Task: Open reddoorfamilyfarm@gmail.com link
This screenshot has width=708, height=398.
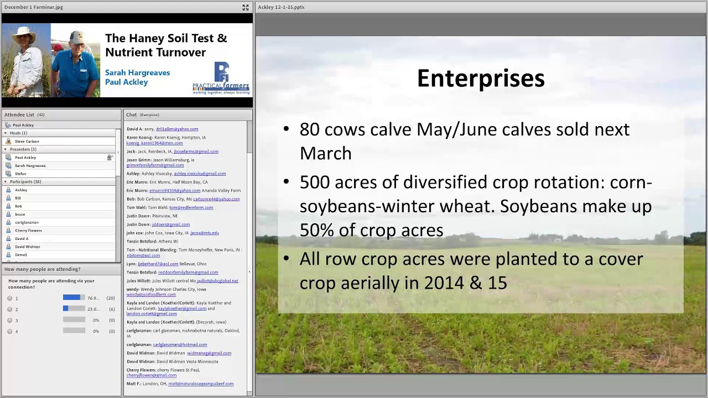Action: (x=188, y=272)
